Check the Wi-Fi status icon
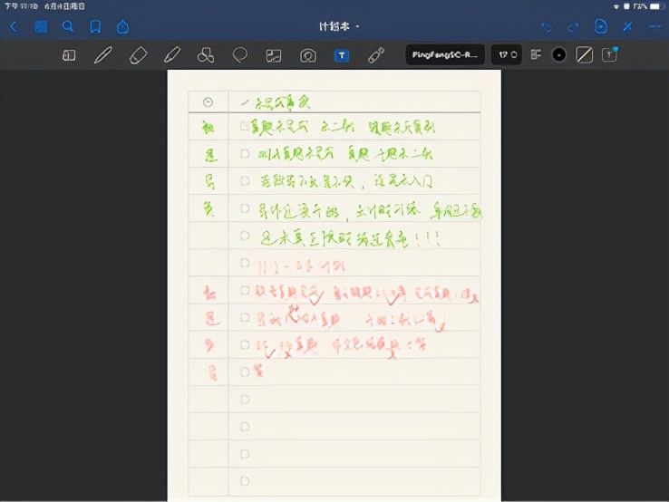The height and width of the screenshot is (502, 669). pyautogui.click(x=616, y=6)
